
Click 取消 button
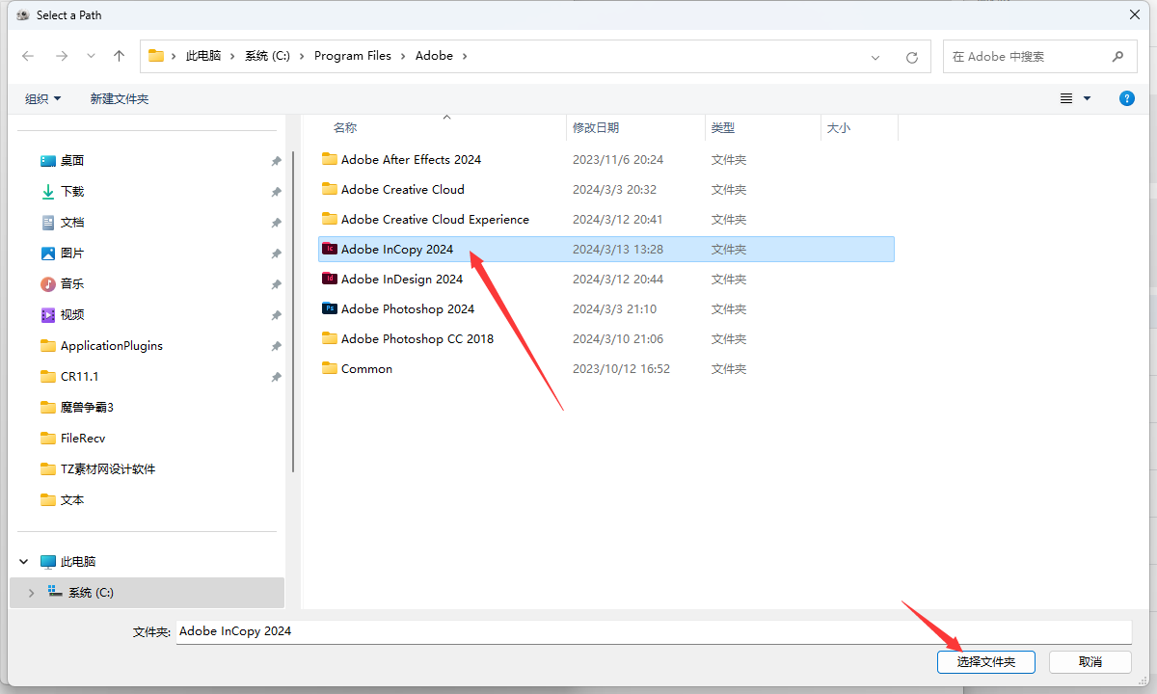coord(1090,662)
